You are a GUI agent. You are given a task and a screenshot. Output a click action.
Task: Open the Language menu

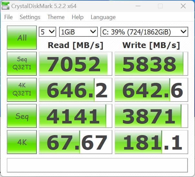[x=103, y=17]
